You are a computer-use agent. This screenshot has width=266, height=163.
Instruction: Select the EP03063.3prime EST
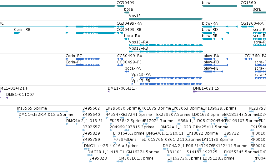coord(174,111)
